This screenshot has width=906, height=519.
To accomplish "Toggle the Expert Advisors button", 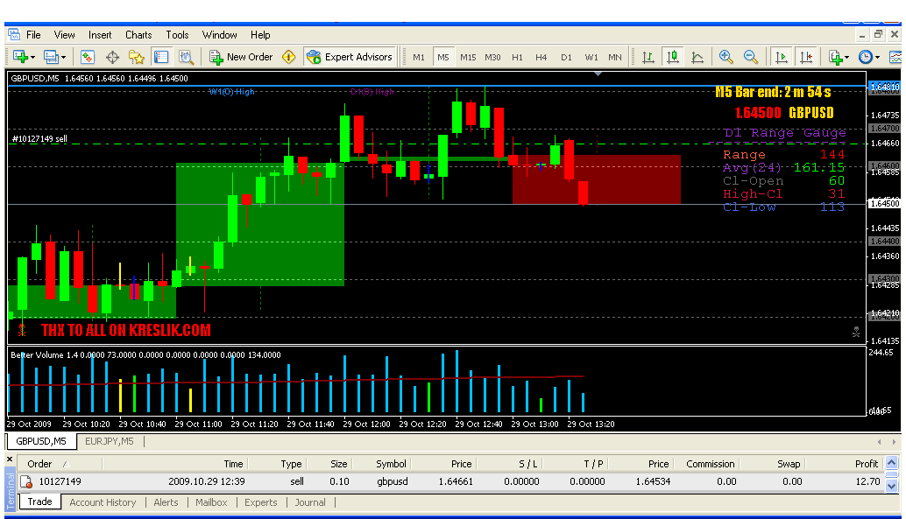I will pyautogui.click(x=350, y=57).
